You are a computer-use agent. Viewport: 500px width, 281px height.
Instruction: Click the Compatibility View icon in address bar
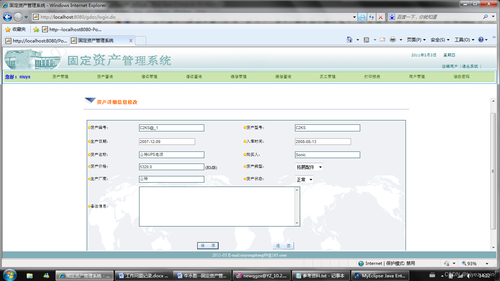(x=362, y=17)
